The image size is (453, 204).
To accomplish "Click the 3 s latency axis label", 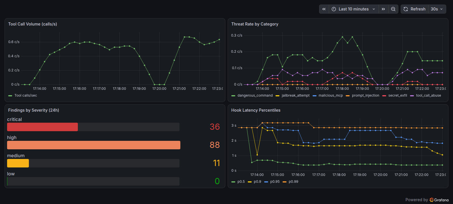I will (x=234, y=126).
